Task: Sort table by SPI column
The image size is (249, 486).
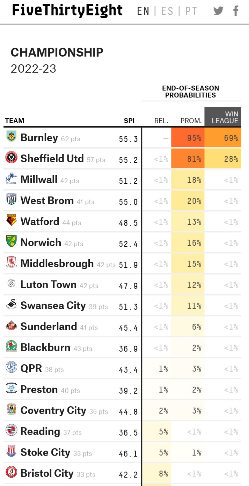Action: point(129,121)
